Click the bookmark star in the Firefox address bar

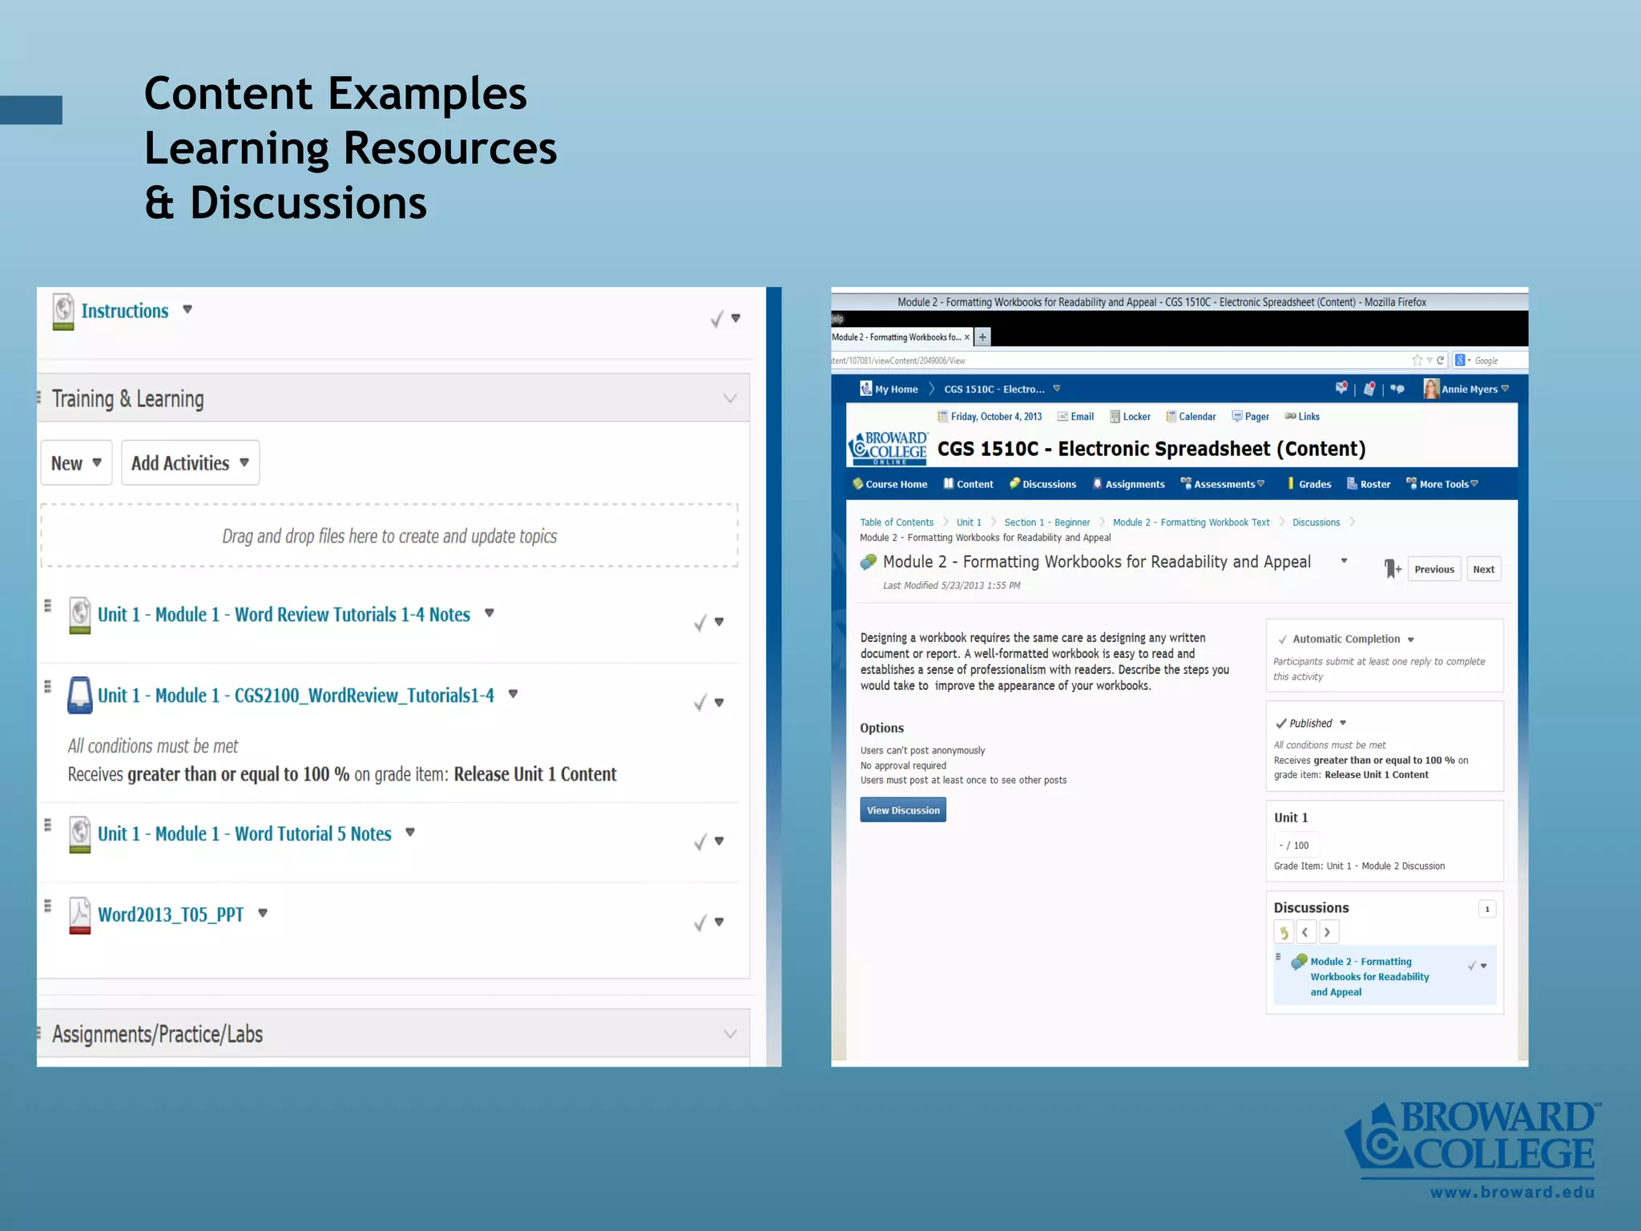(1417, 361)
